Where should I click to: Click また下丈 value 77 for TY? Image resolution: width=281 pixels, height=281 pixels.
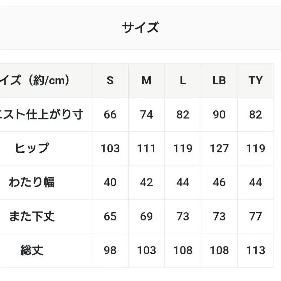(x=256, y=216)
